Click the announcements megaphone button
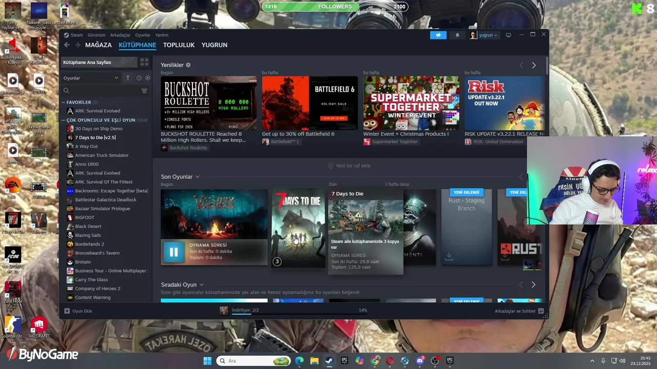This screenshot has width=657, height=369. tap(438, 35)
